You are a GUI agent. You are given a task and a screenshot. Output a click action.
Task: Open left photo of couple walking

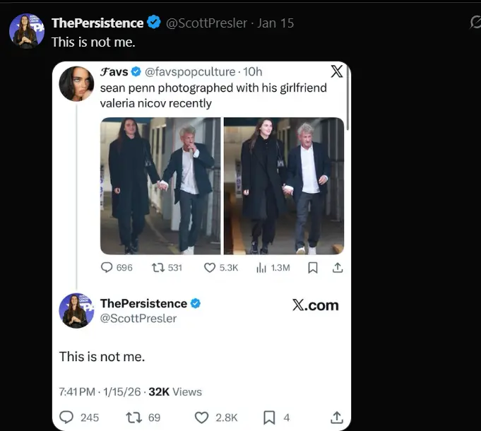click(160, 185)
